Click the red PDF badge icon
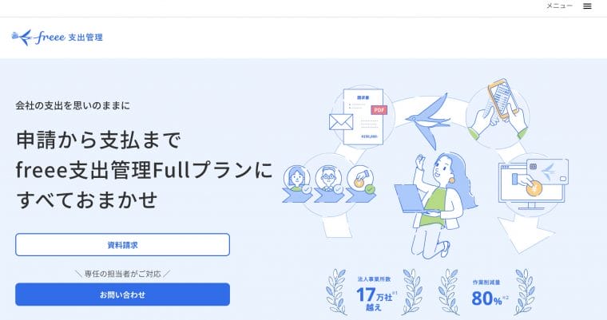Screen dimensions: 607x320 click(379, 110)
